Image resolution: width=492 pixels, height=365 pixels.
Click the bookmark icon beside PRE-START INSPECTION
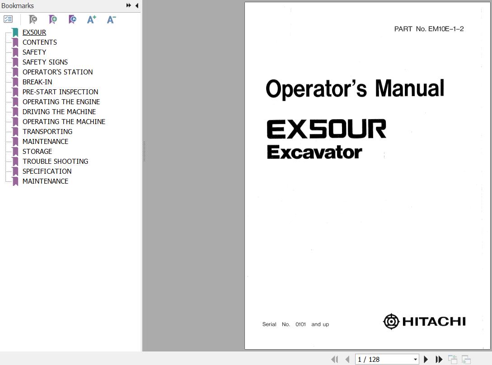coord(15,92)
